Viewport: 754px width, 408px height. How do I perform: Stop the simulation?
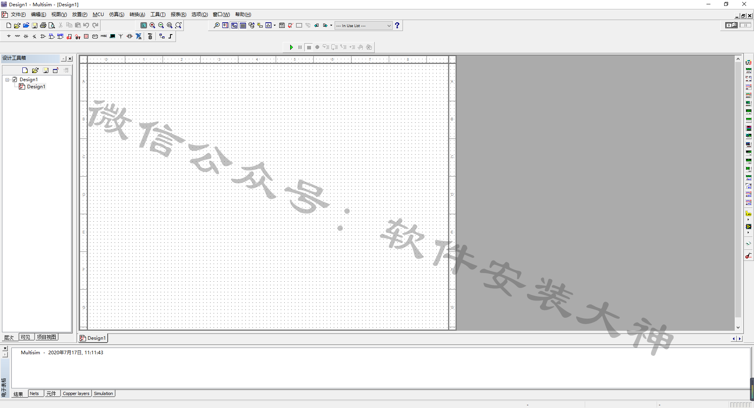pos(309,47)
